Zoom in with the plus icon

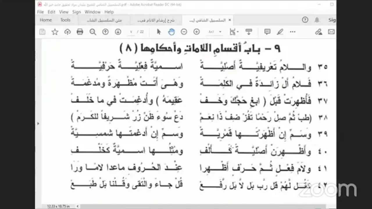(x=196, y=32)
